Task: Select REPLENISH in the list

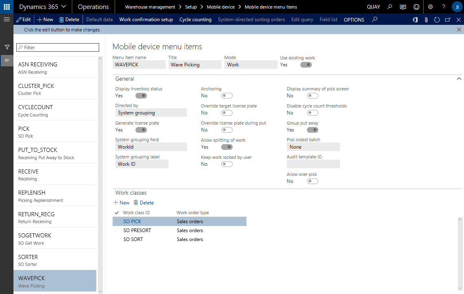Action: click(x=55, y=196)
